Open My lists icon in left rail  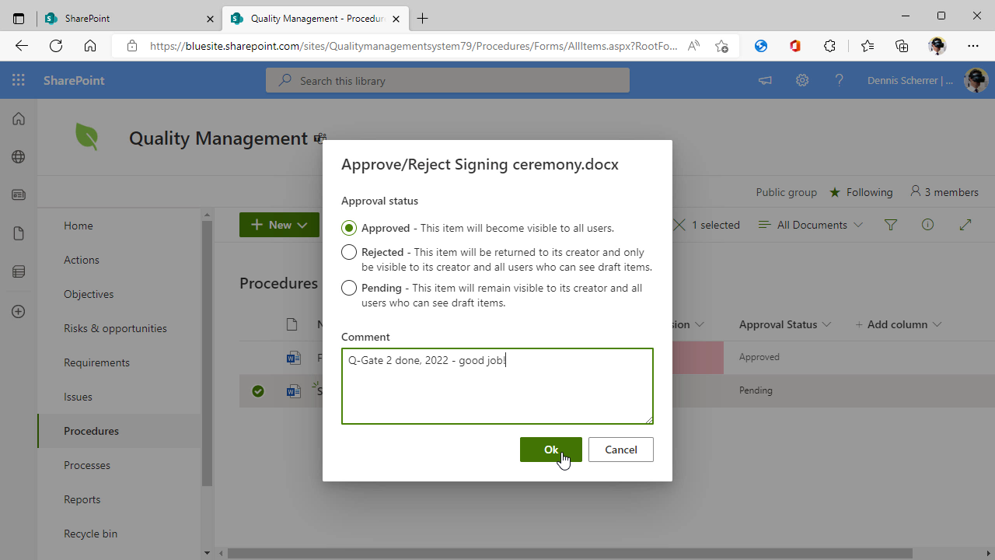click(x=19, y=271)
